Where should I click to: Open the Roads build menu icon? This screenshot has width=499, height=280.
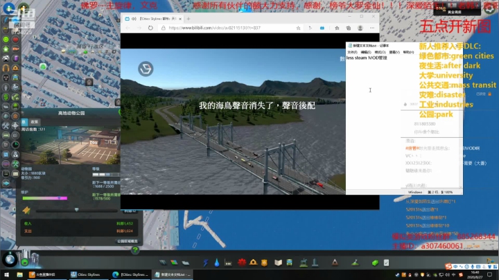tap(163, 263)
